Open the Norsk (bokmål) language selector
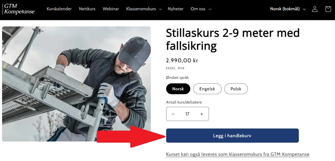Image resolution: width=335 pixels, height=161 pixels. point(288,9)
